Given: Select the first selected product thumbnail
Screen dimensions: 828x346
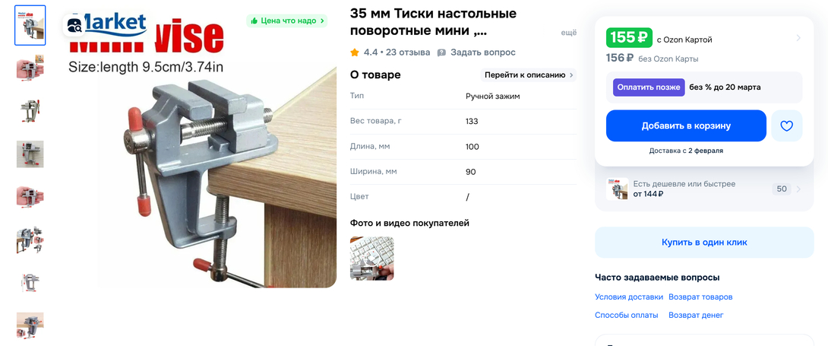Looking at the screenshot, I should [30, 25].
